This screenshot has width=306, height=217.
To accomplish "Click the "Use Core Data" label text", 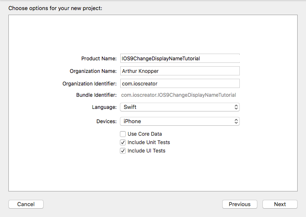I will pos(145,134).
